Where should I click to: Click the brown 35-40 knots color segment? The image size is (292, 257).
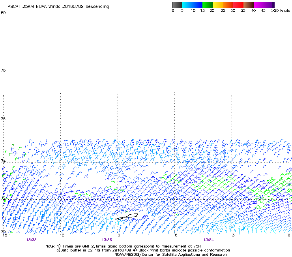(249, 5)
